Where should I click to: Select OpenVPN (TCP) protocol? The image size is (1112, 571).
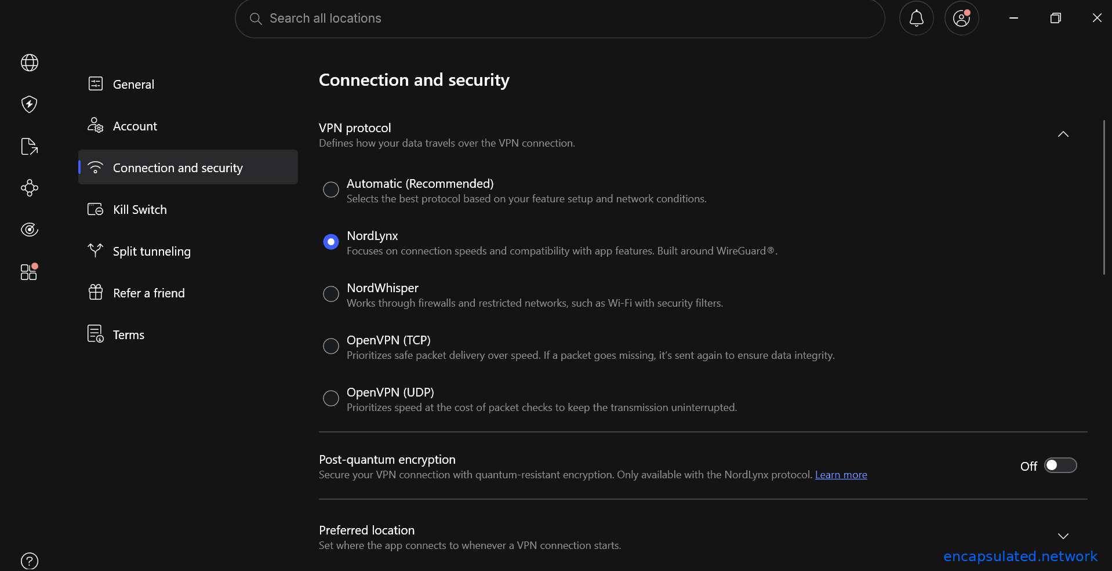[331, 346]
